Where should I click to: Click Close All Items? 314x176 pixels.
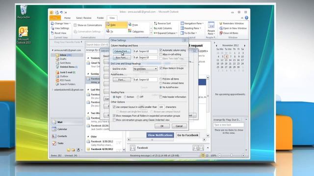point(229,33)
